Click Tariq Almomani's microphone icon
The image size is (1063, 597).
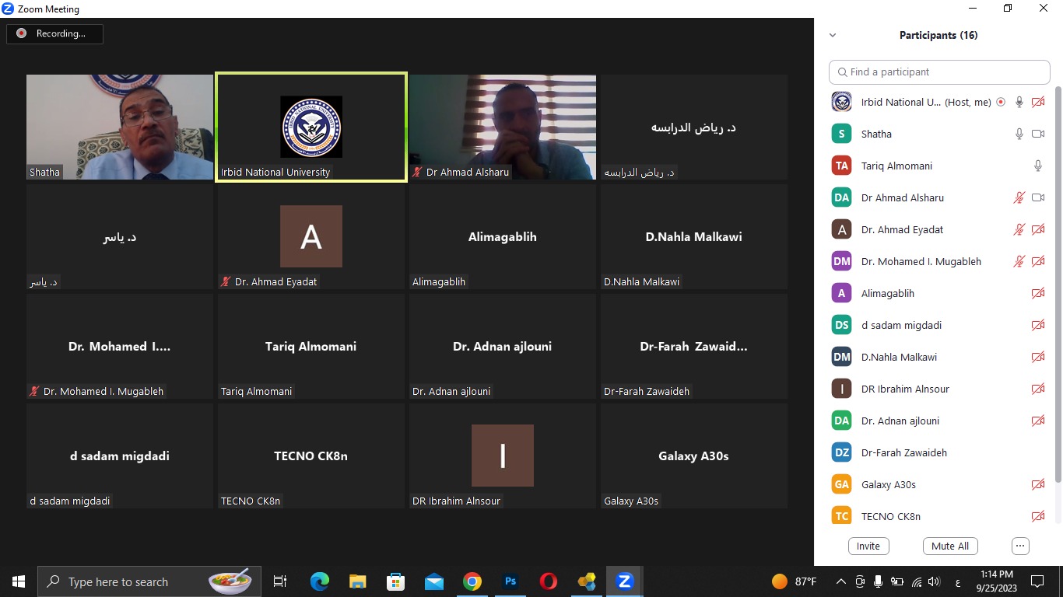pos(1037,166)
